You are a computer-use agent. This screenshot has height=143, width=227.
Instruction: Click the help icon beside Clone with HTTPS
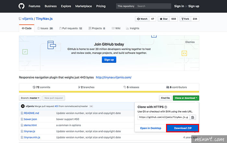tap(166, 107)
